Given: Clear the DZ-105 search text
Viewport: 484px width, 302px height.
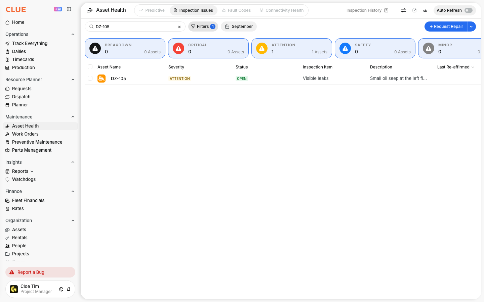Looking at the screenshot, I should point(179,27).
